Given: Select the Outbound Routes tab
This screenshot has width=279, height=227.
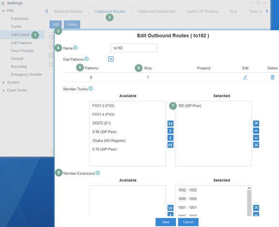Looking at the screenshot, I should [x=110, y=12].
